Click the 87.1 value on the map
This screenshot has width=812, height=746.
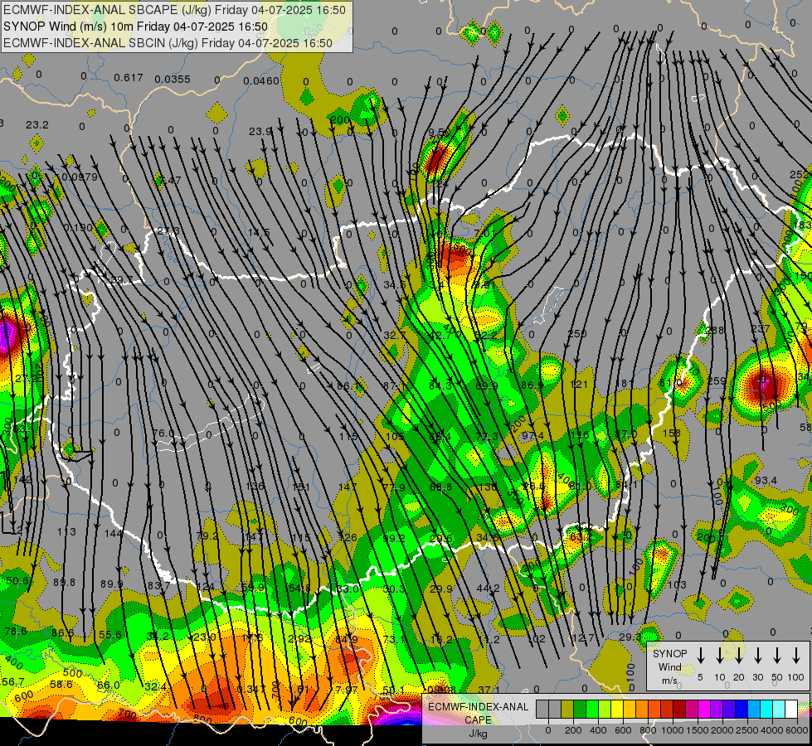[395, 385]
